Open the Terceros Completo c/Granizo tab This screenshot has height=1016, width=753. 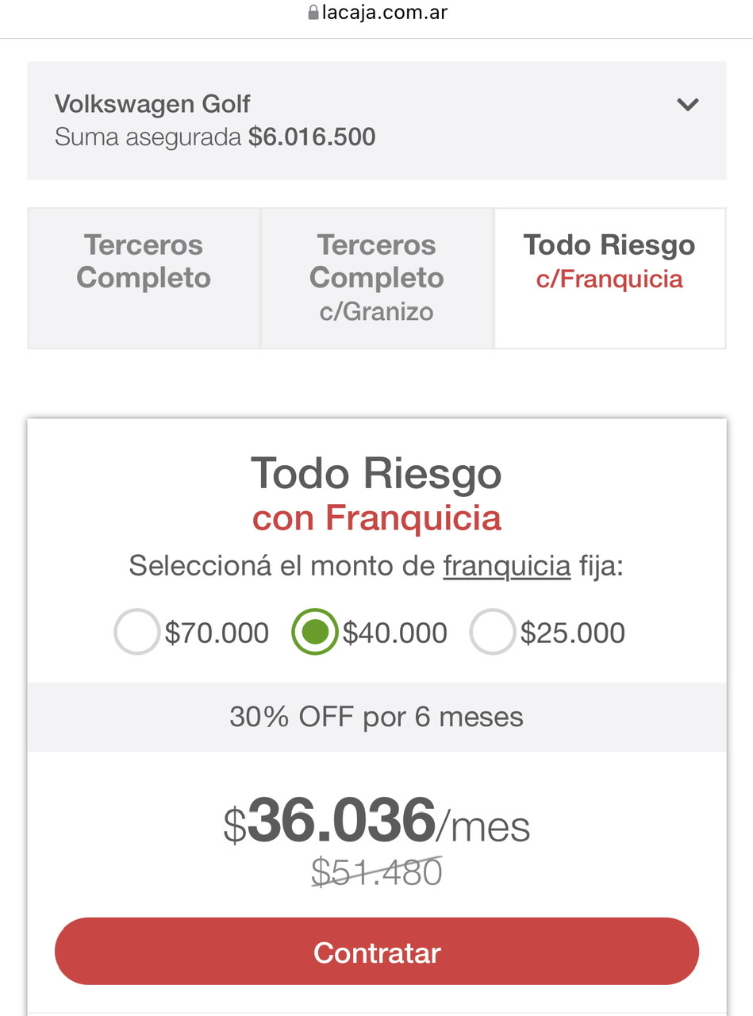click(377, 278)
